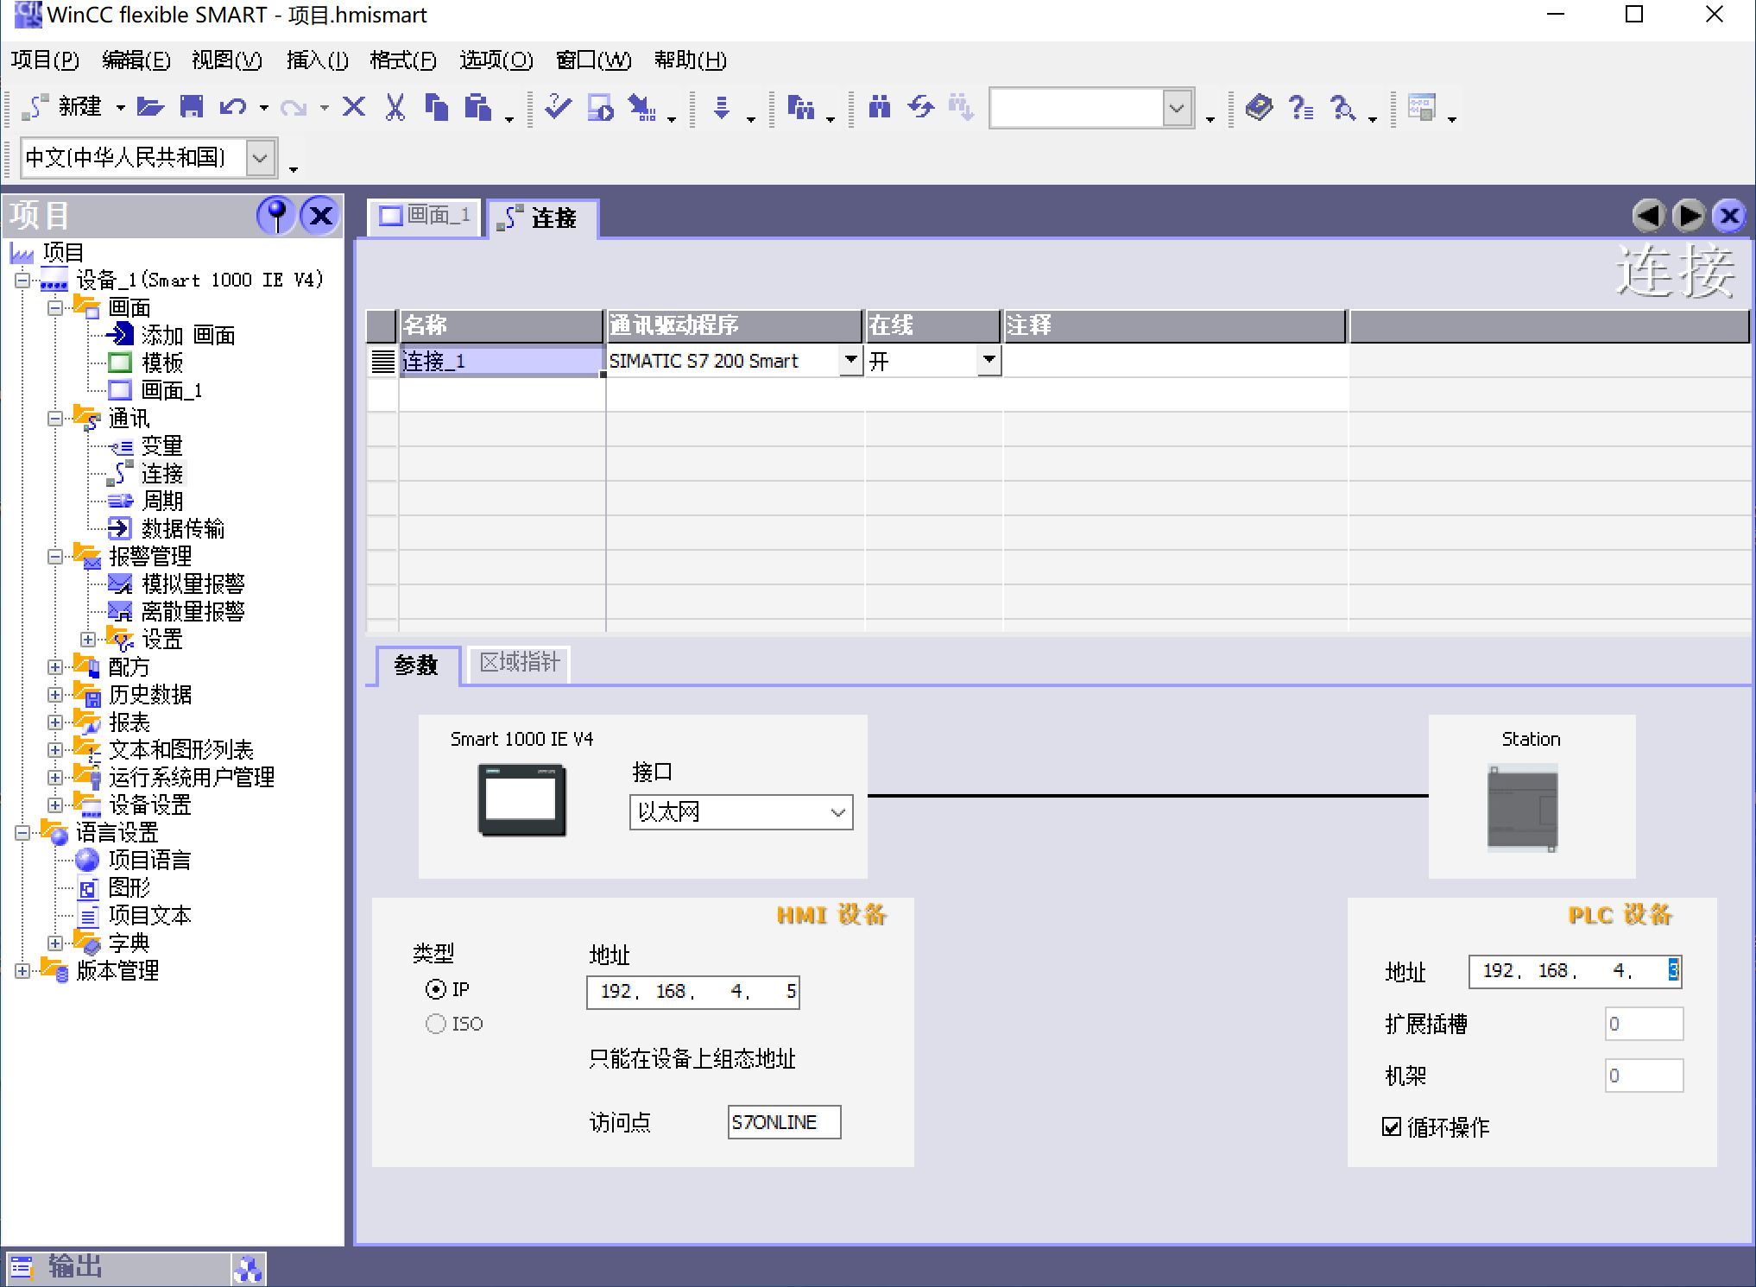This screenshot has width=1756, height=1287.
Task: Click 参数 panel tab
Action: 416,663
